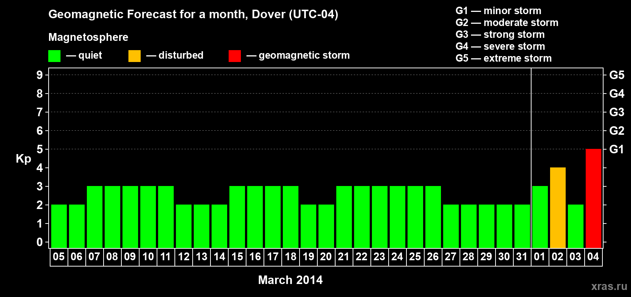Viewport: 631px width, 297px height.
Task: Click the bar for March 18
Action: [290, 217]
